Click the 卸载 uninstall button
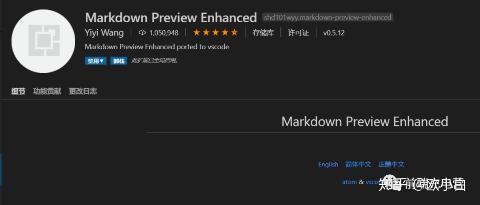Image resolution: width=480 pixels, height=205 pixels. (x=119, y=61)
